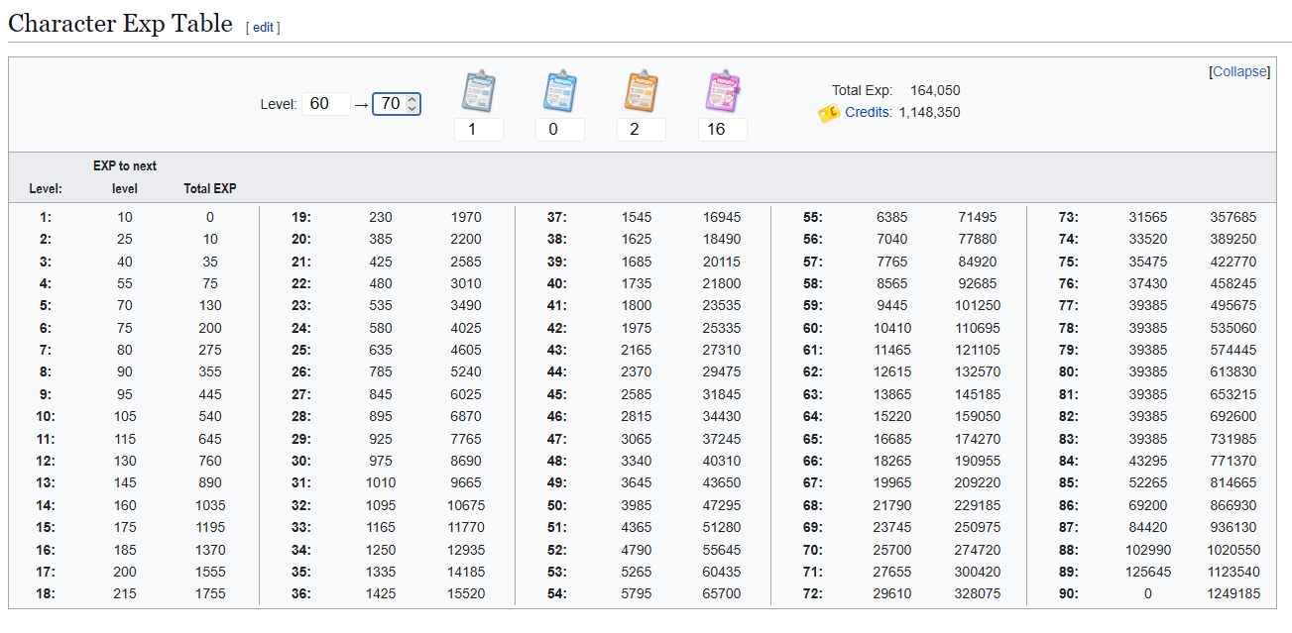Click the total EXP value 71495
The image size is (1292, 633).
(978, 217)
